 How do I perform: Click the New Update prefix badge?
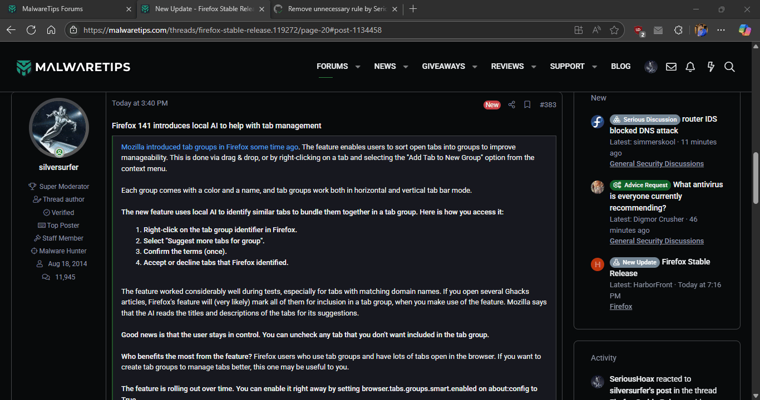[634, 262]
